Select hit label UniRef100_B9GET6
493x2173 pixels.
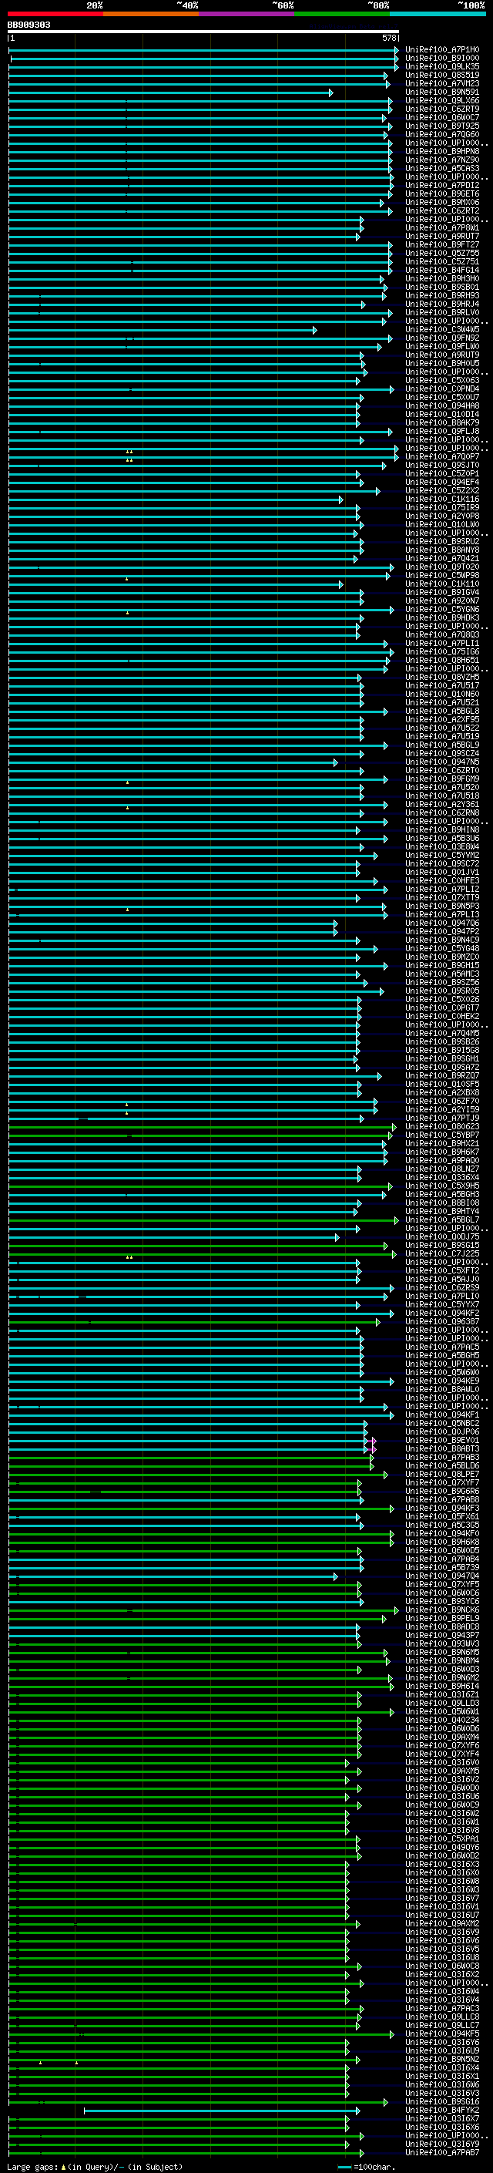coord(442,194)
